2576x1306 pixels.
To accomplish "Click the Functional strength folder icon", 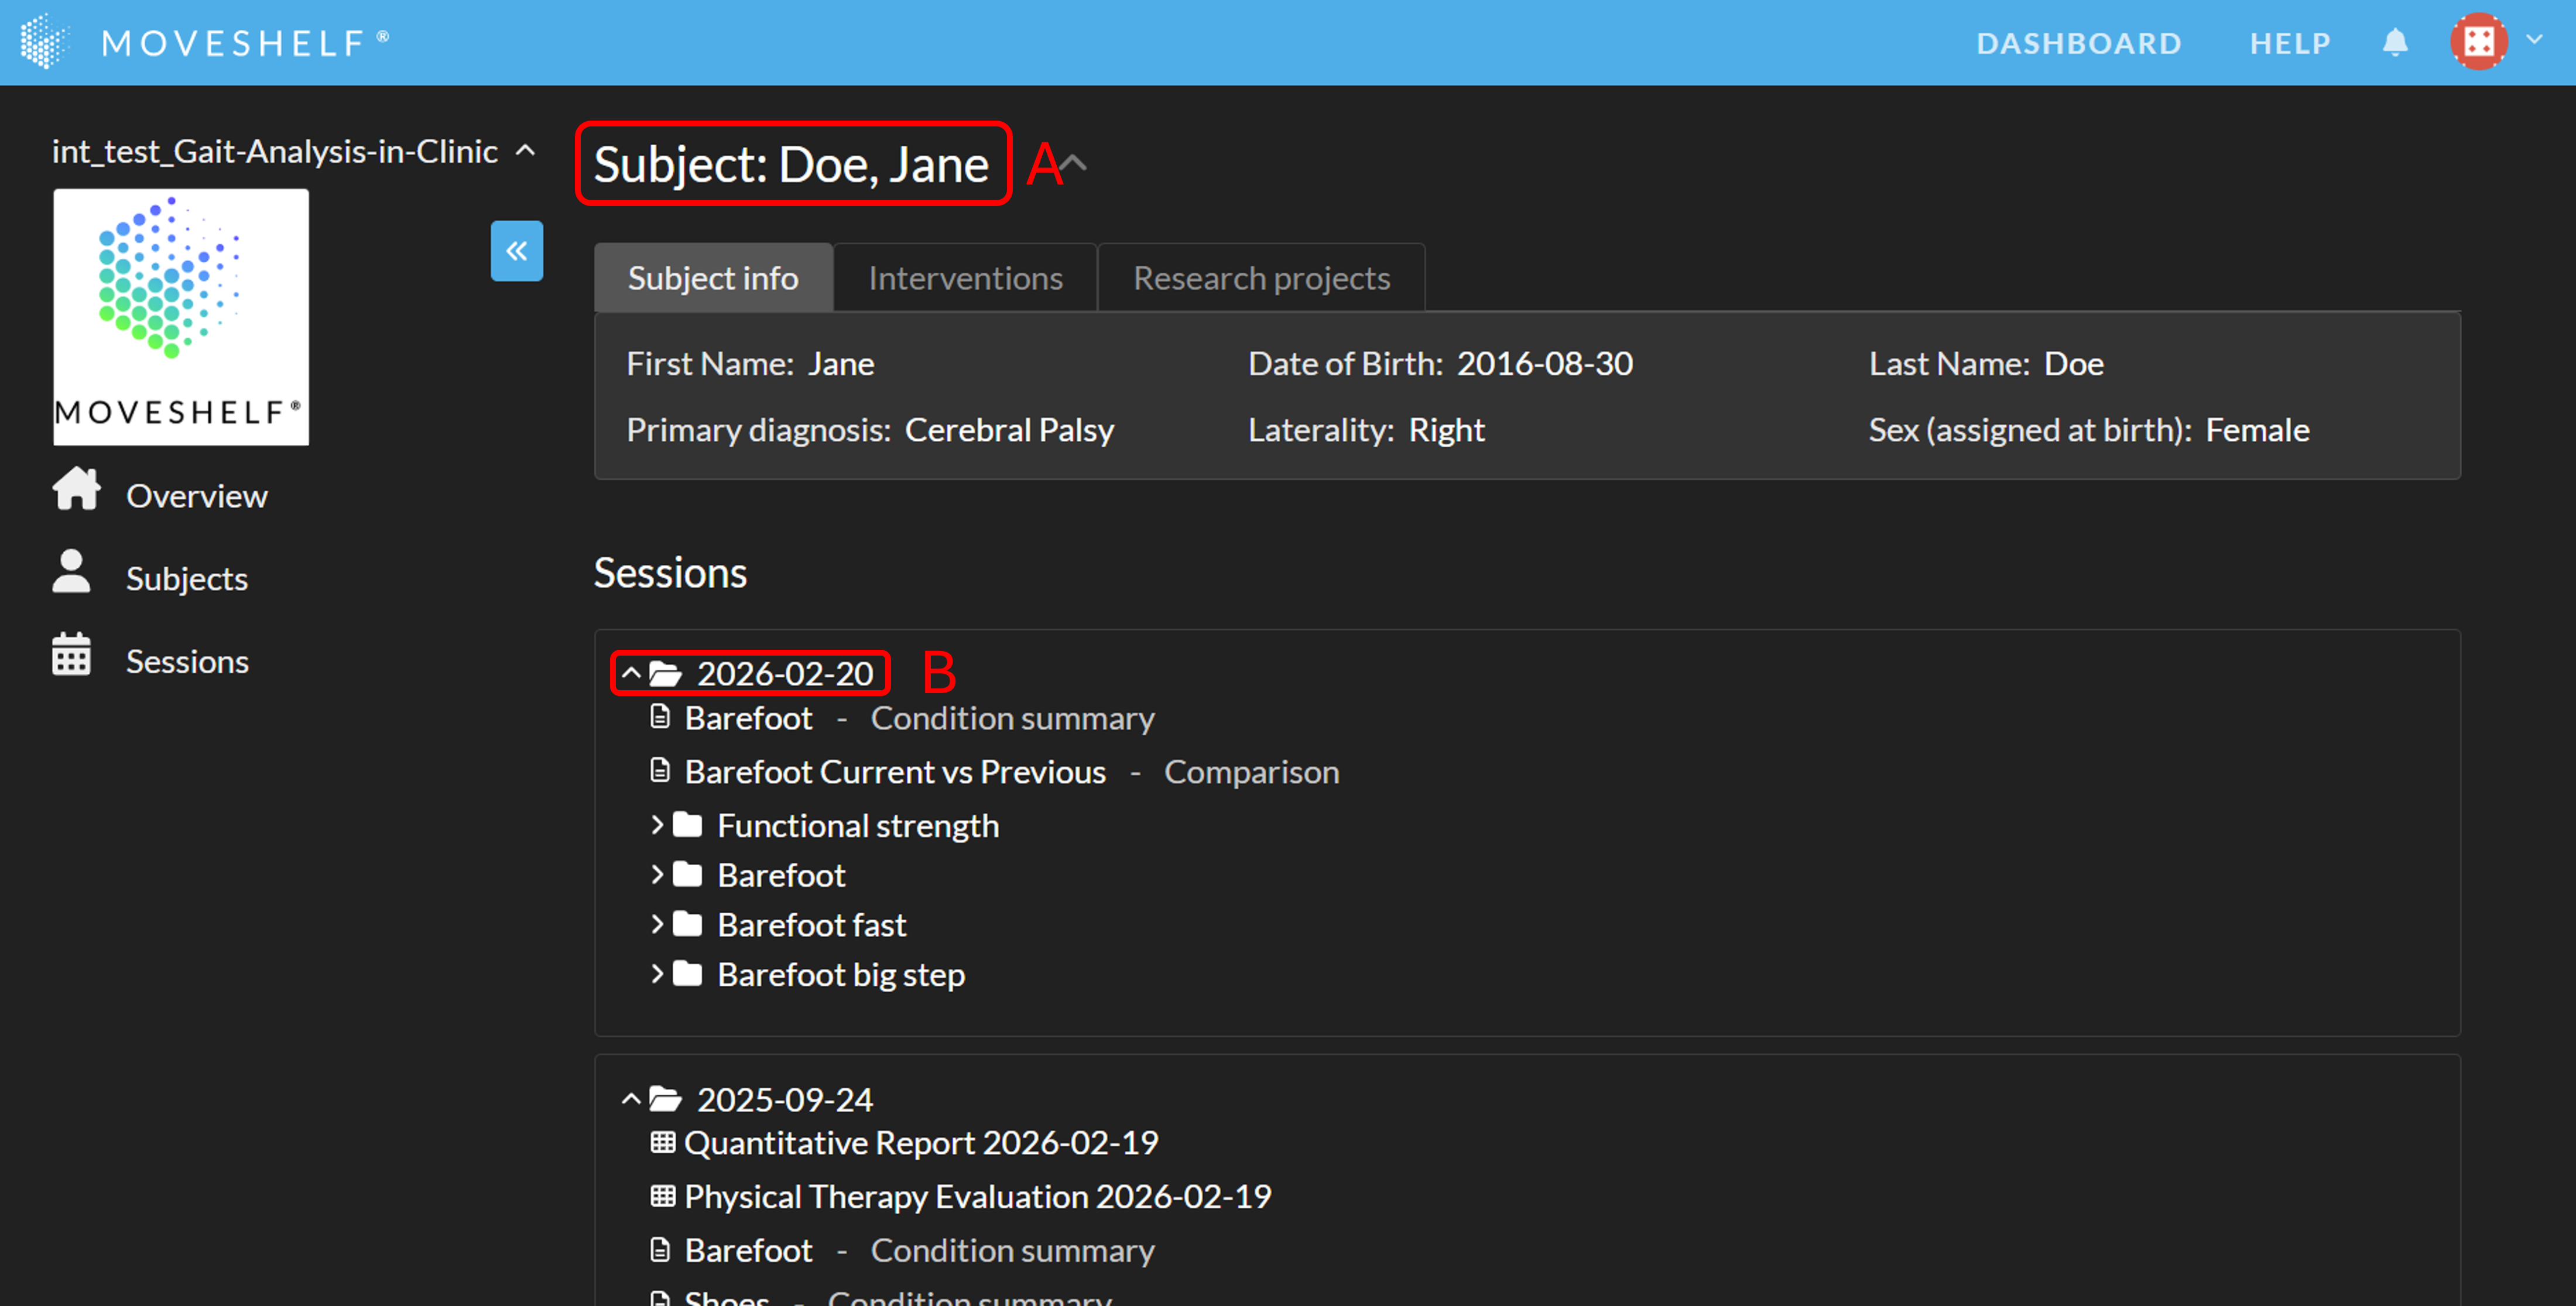I will pyautogui.click(x=687, y=825).
